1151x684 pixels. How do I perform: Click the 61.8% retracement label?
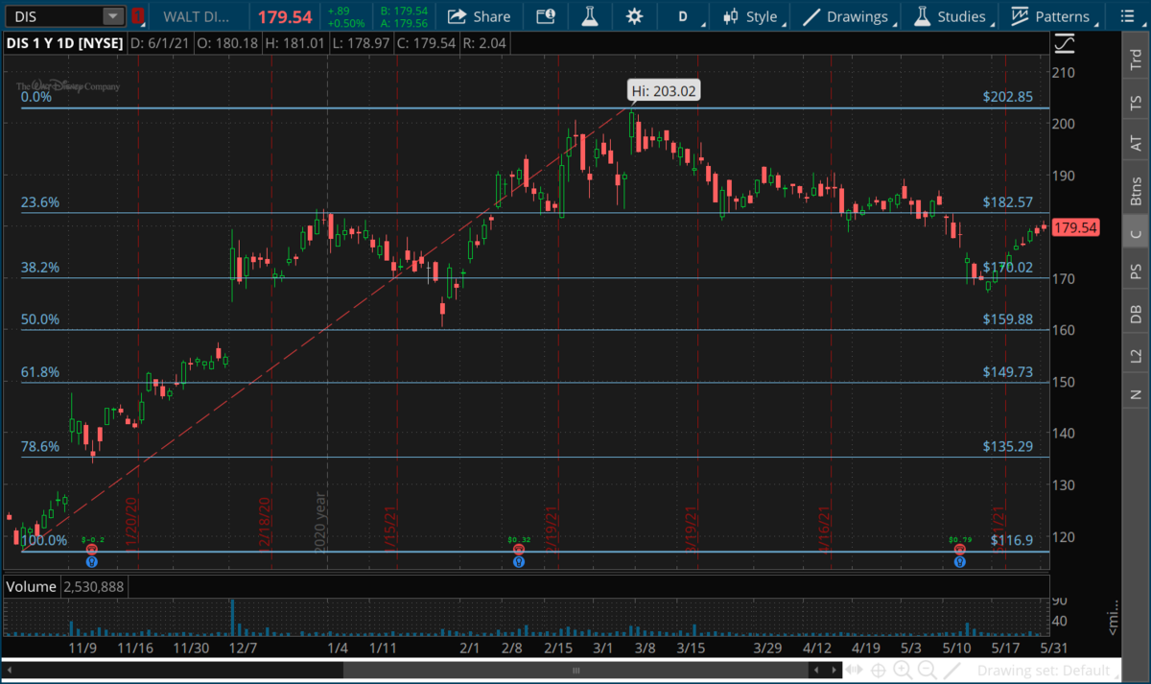pos(40,372)
